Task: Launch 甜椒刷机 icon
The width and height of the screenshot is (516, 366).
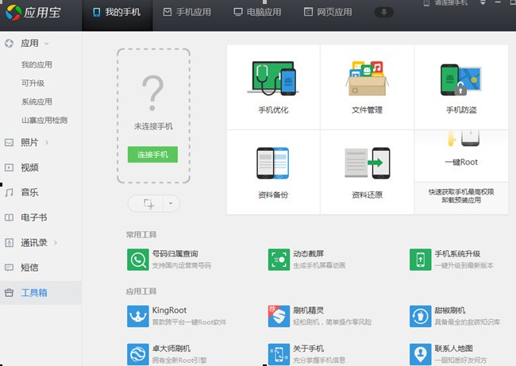Action: click(421, 316)
